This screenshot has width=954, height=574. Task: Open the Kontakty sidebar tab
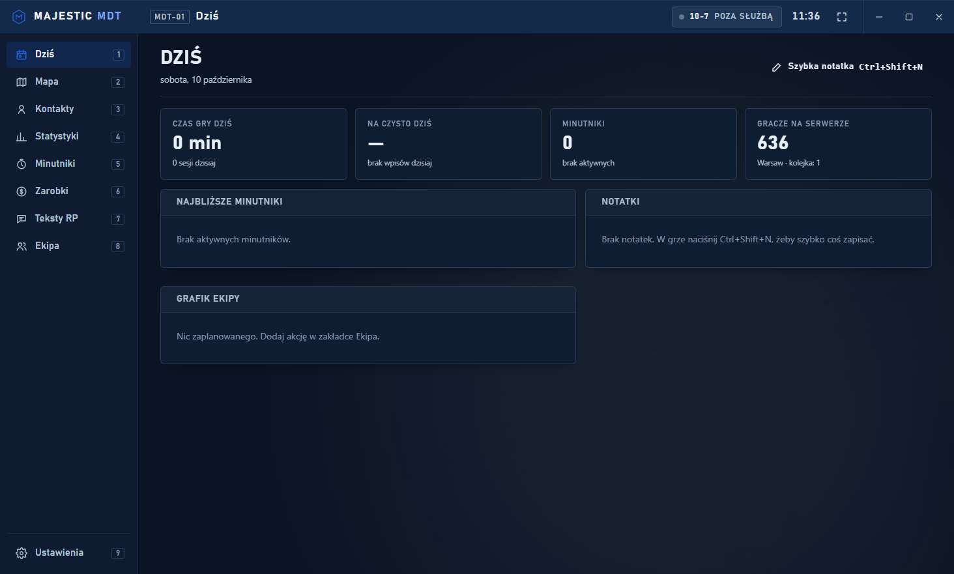point(68,109)
